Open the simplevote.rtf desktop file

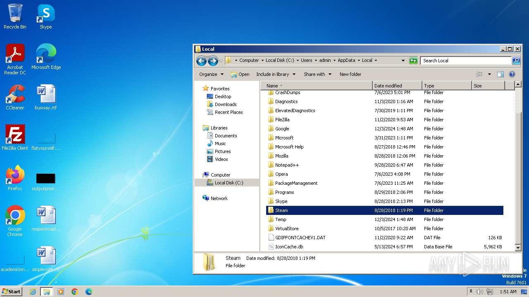pyautogui.click(x=45, y=259)
